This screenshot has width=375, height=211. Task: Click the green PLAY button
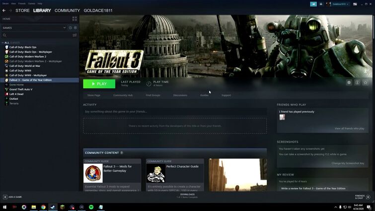pyautogui.click(x=99, y=84)
